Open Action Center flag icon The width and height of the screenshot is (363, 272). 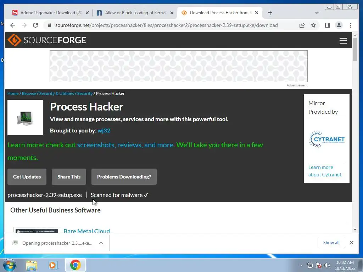pos(319,265)
